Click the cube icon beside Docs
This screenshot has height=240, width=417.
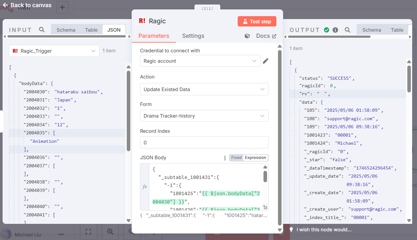247,36
